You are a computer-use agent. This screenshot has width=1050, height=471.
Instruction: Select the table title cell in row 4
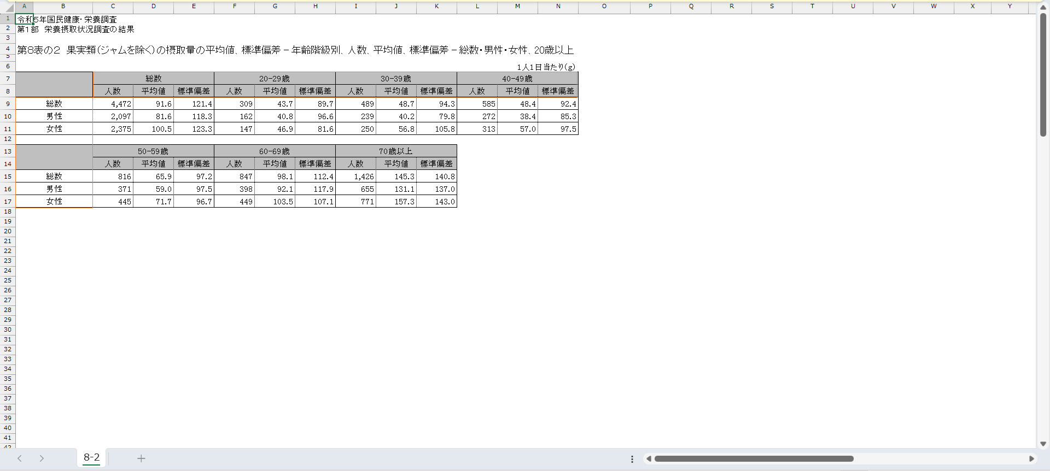[x=295, y=50]
